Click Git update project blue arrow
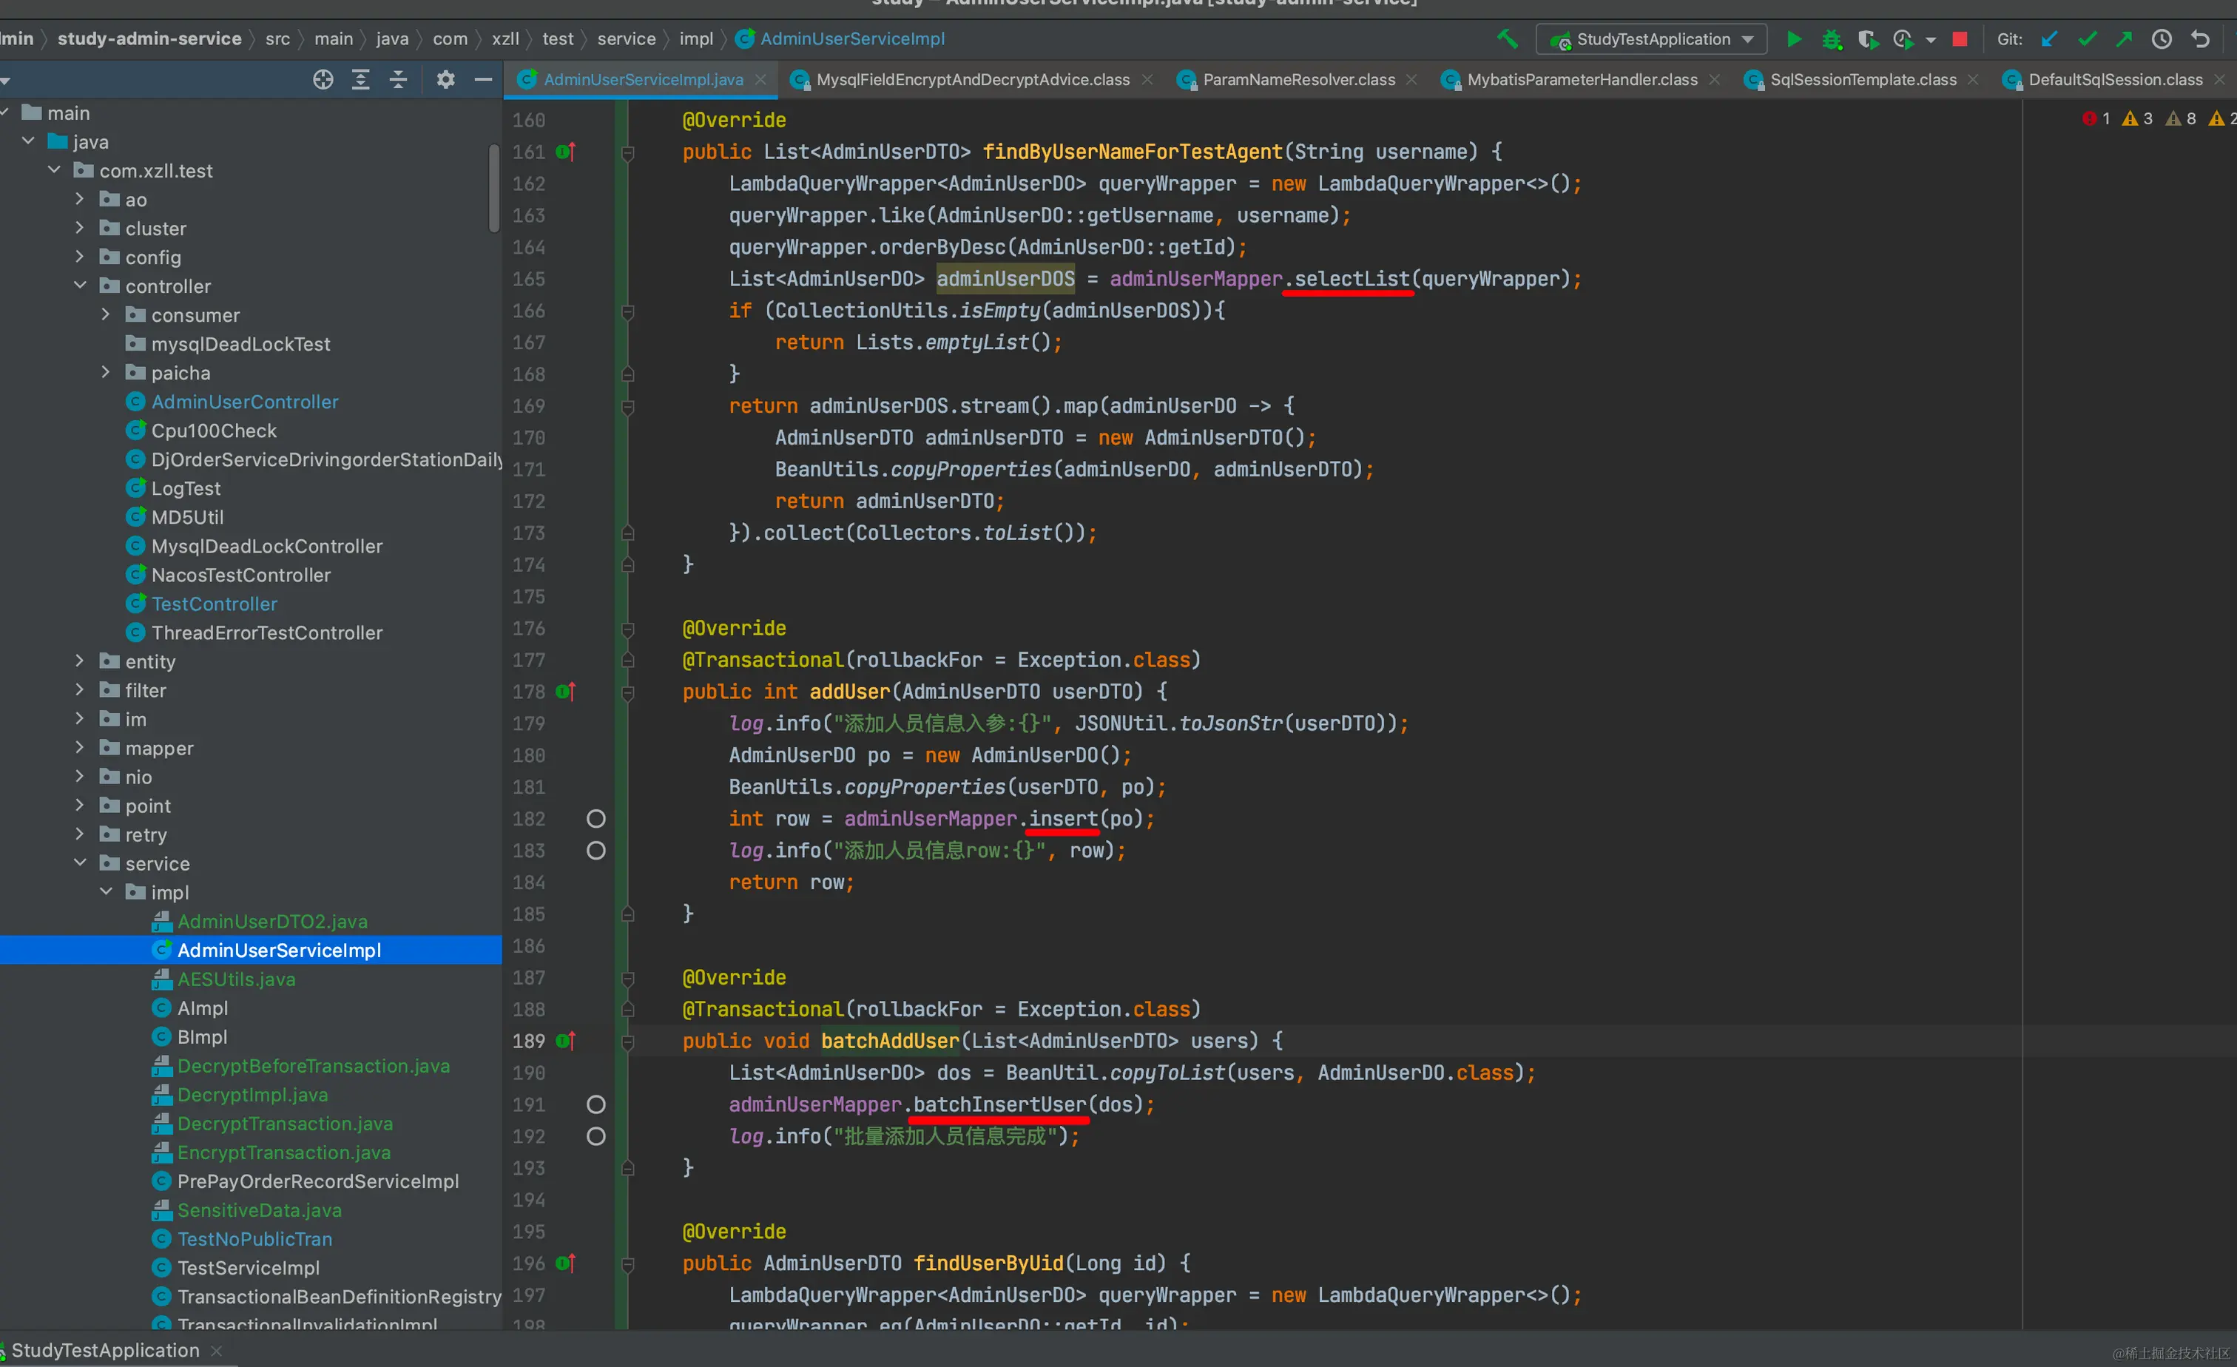Image resolution: width=2237 pixels, height=1367 pixels. [2049, 39]
